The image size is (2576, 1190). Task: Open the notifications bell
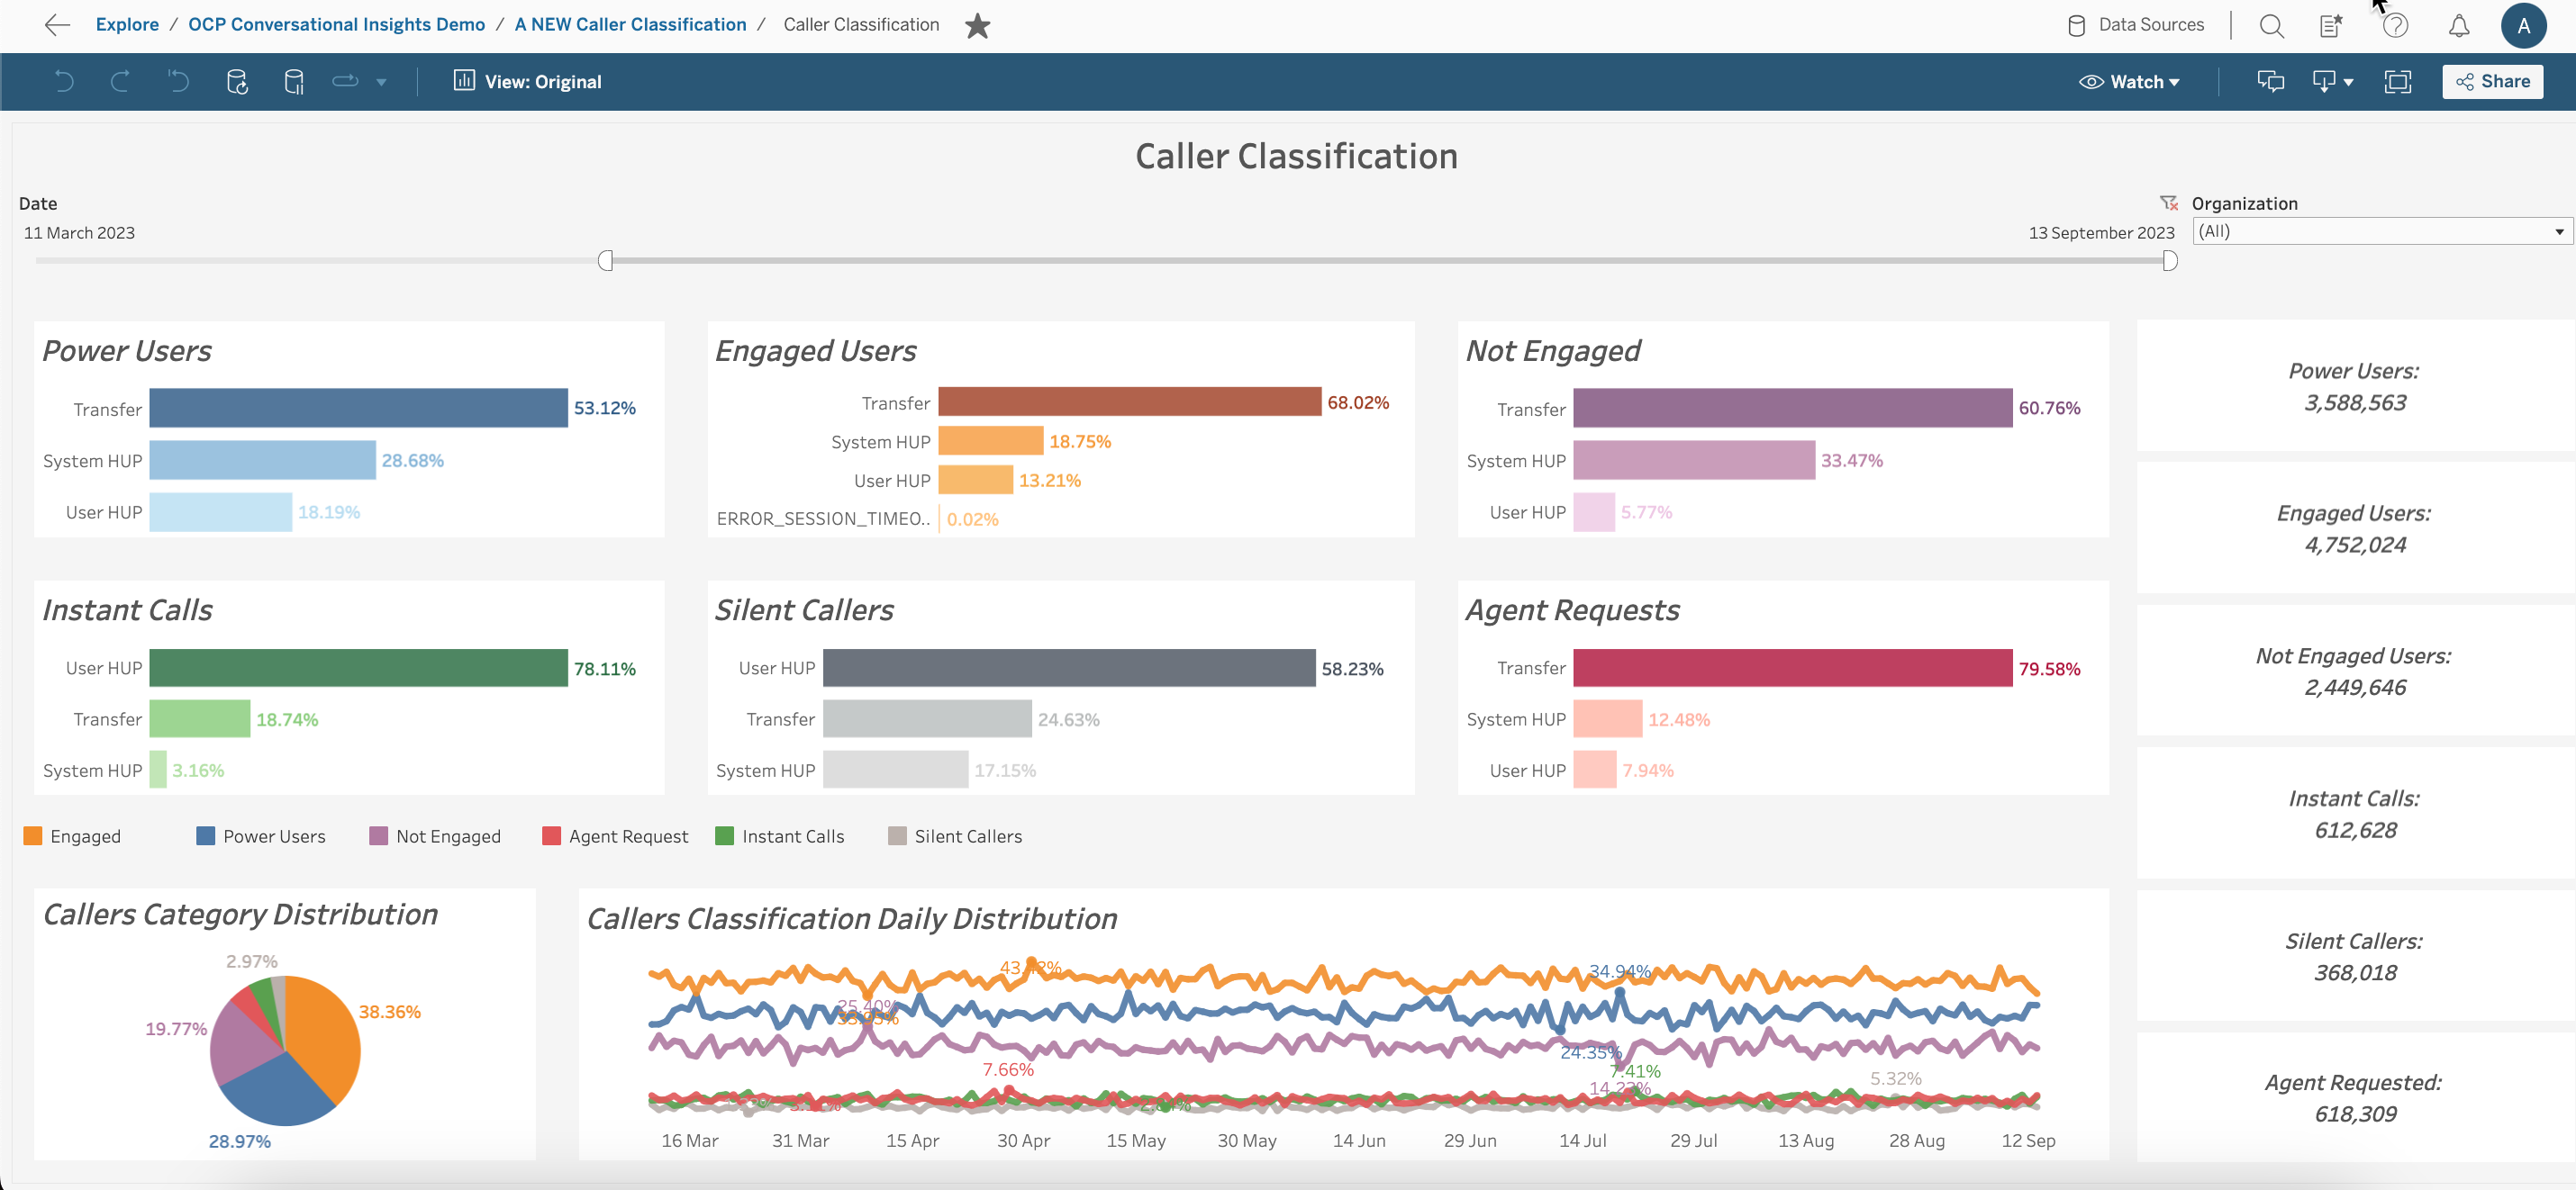[2459, 26]
